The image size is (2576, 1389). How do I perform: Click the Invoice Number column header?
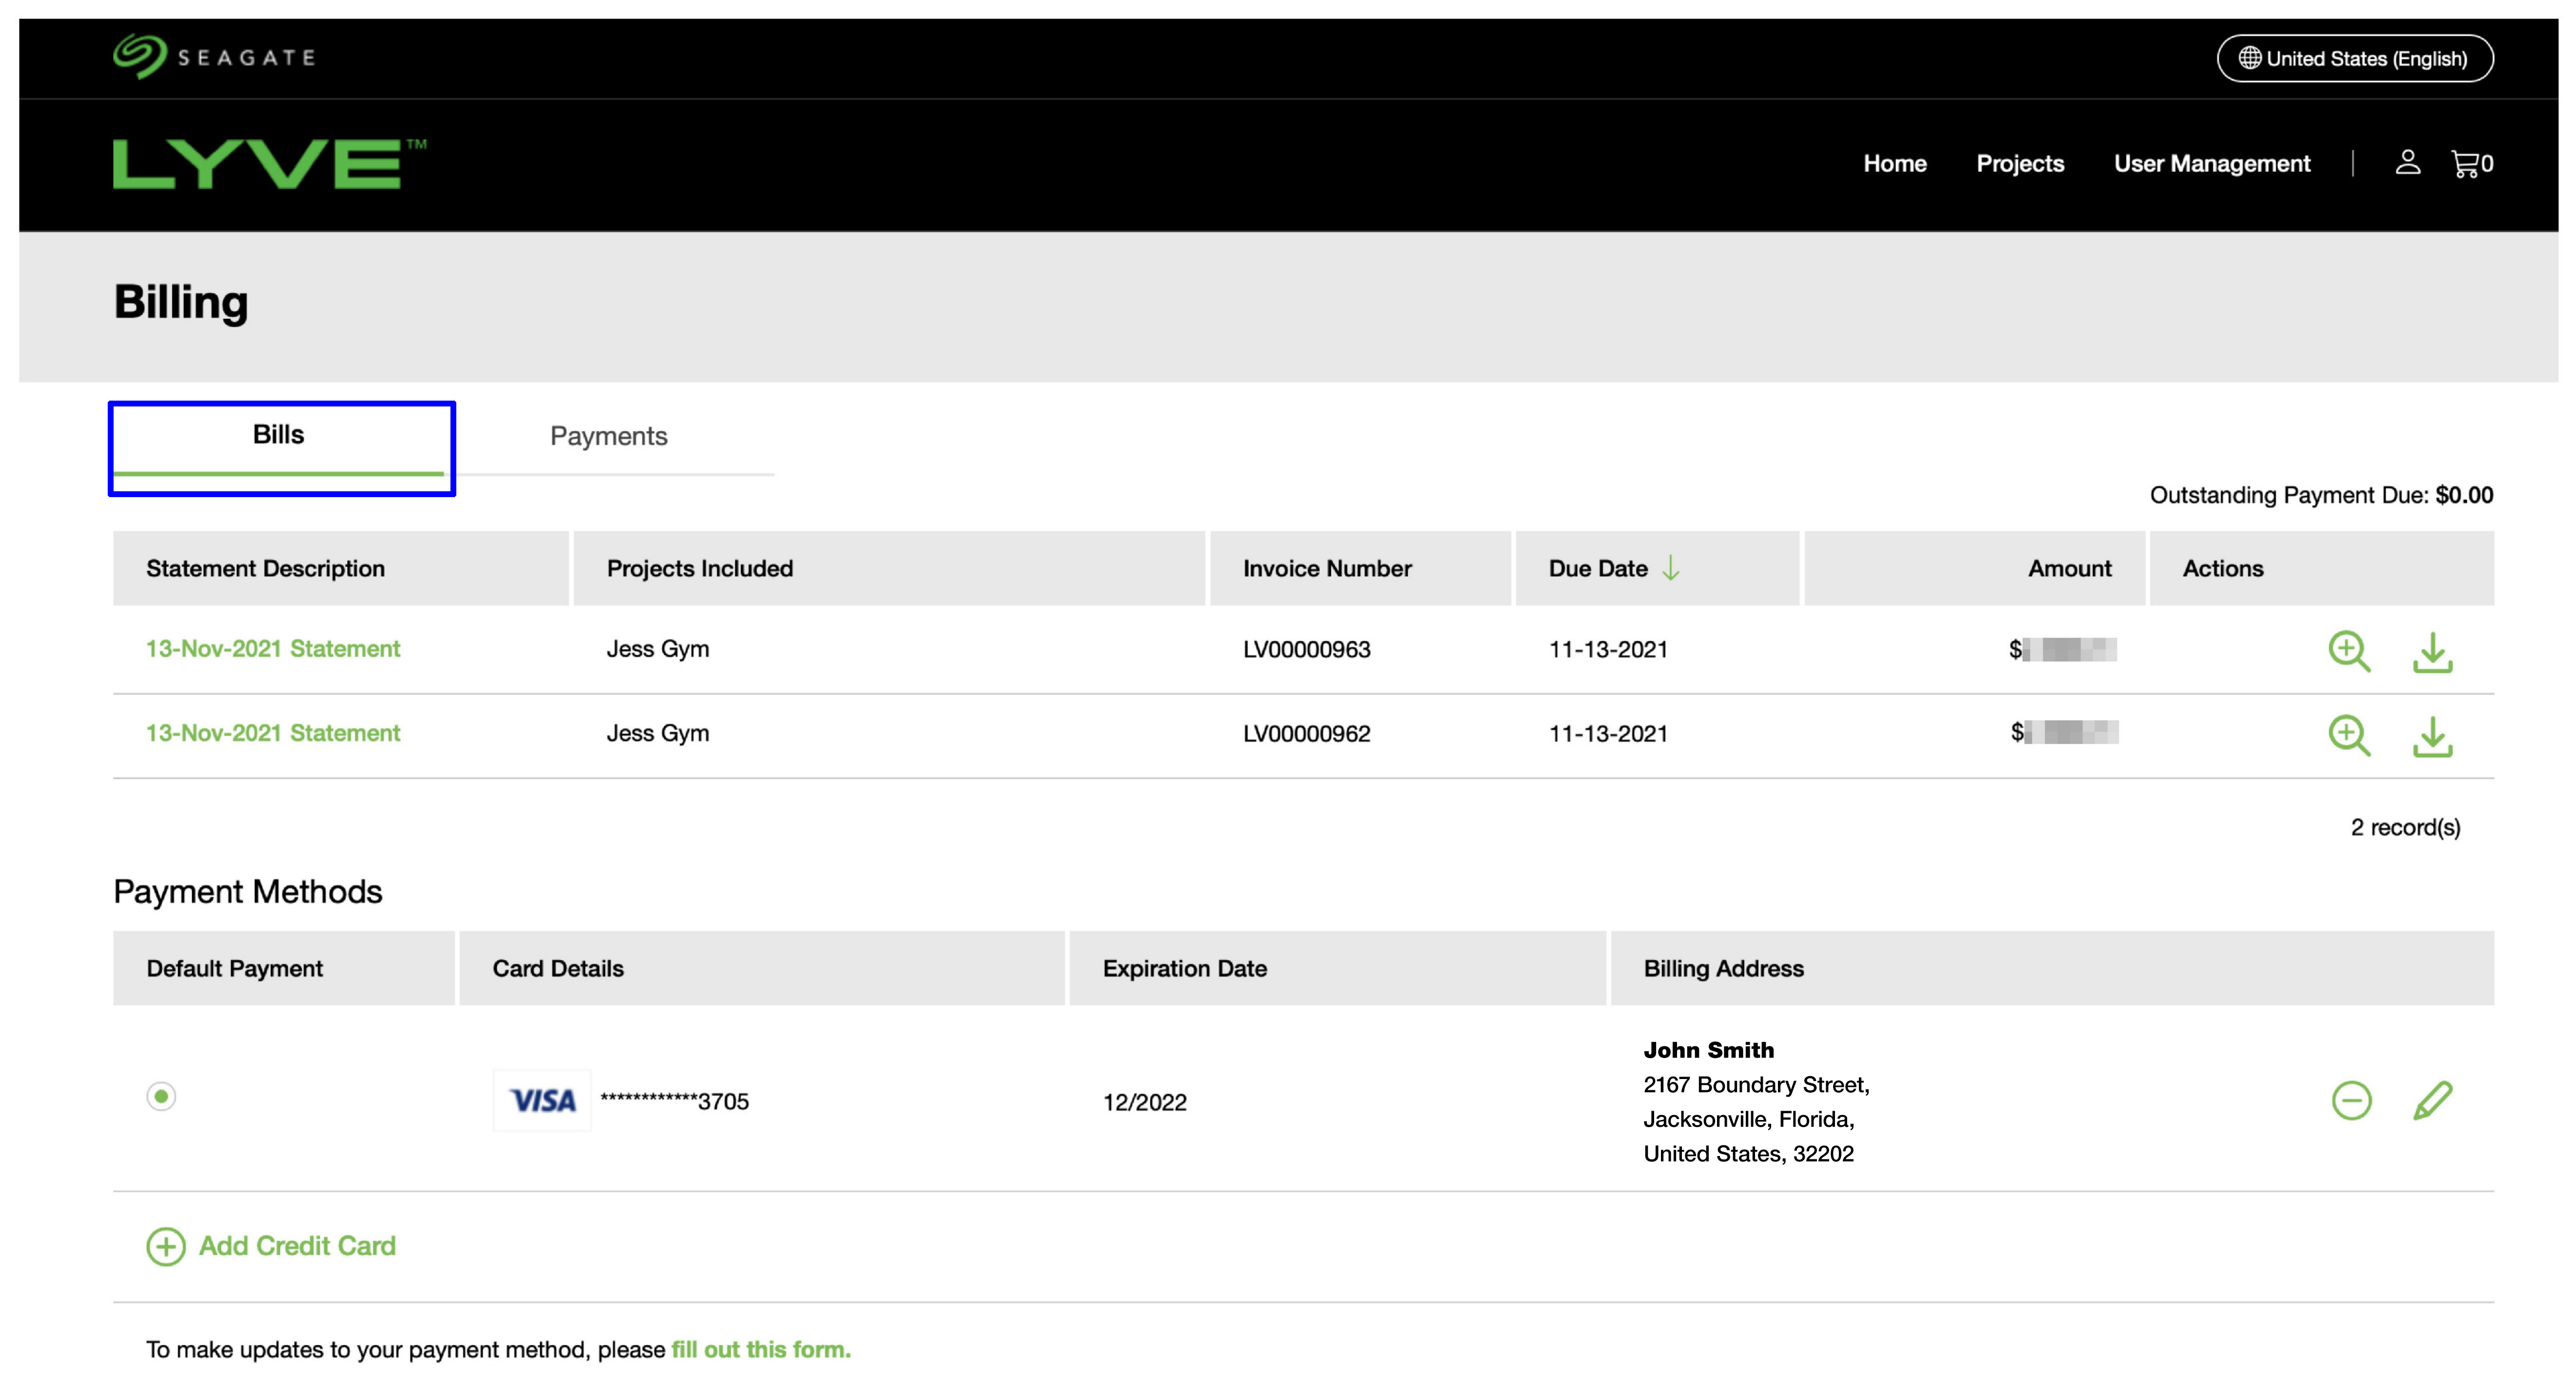point(1360,568)
